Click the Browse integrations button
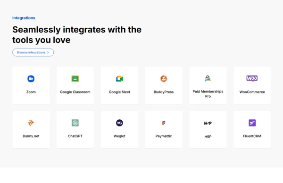This screenshot has width=283, height=183. pyautogui.click(x=33, y=52)
